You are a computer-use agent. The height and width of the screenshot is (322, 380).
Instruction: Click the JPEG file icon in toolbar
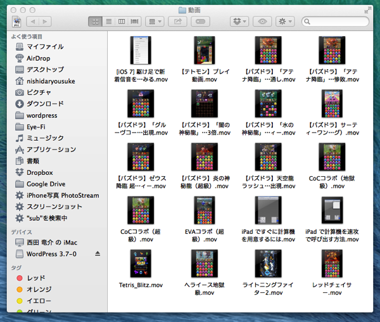(x=16, y=22)
